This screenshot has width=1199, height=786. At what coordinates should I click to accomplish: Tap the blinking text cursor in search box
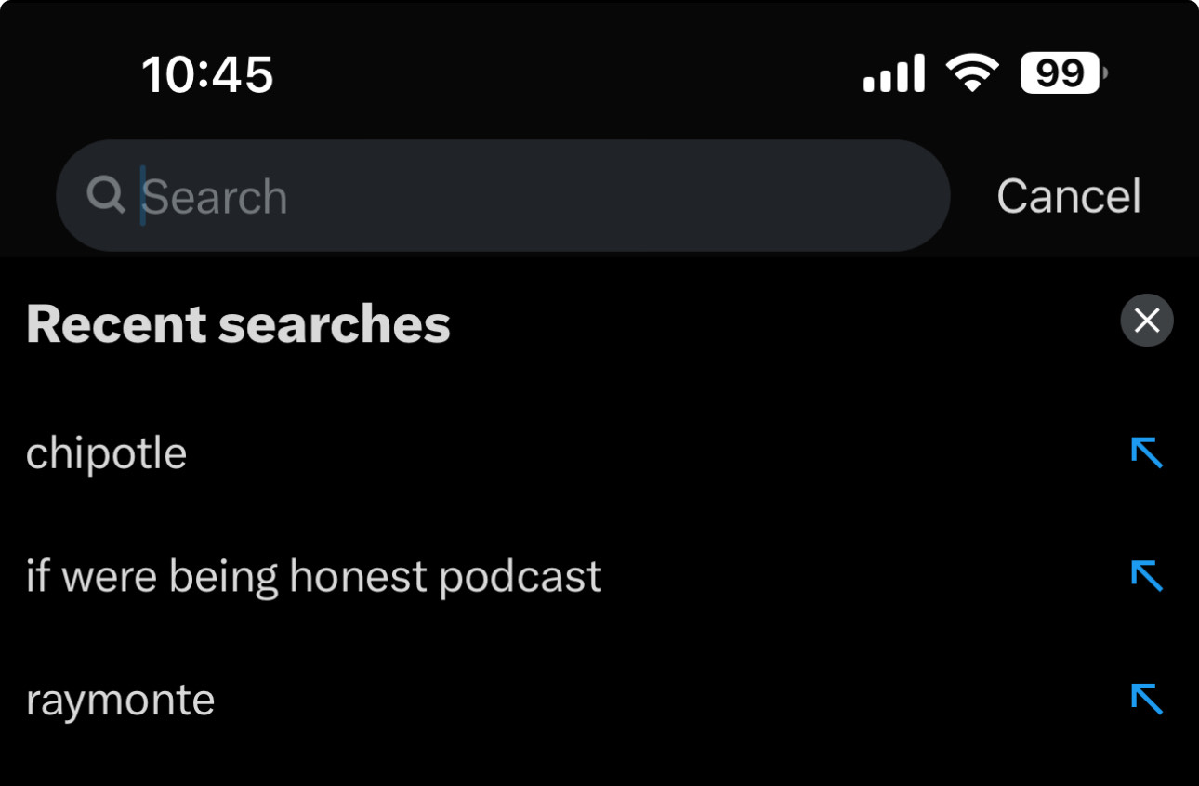tap(142, 196)
